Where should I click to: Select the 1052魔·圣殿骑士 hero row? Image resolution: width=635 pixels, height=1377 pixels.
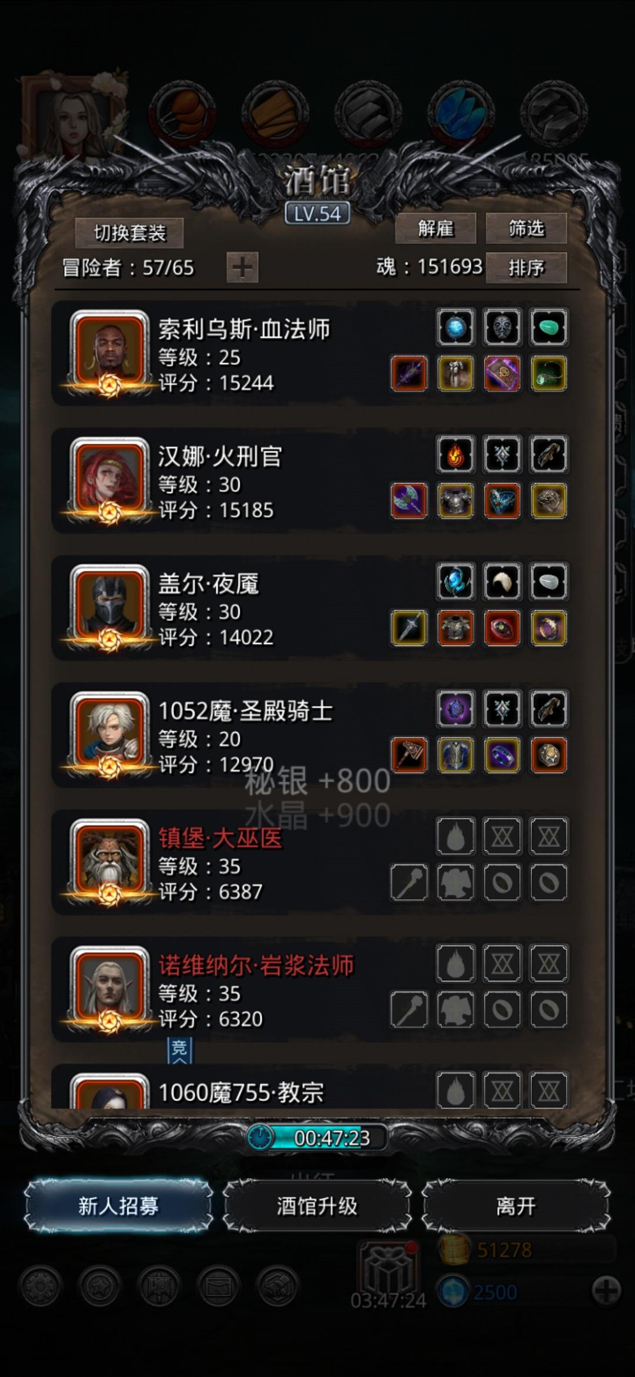(312, 736)
